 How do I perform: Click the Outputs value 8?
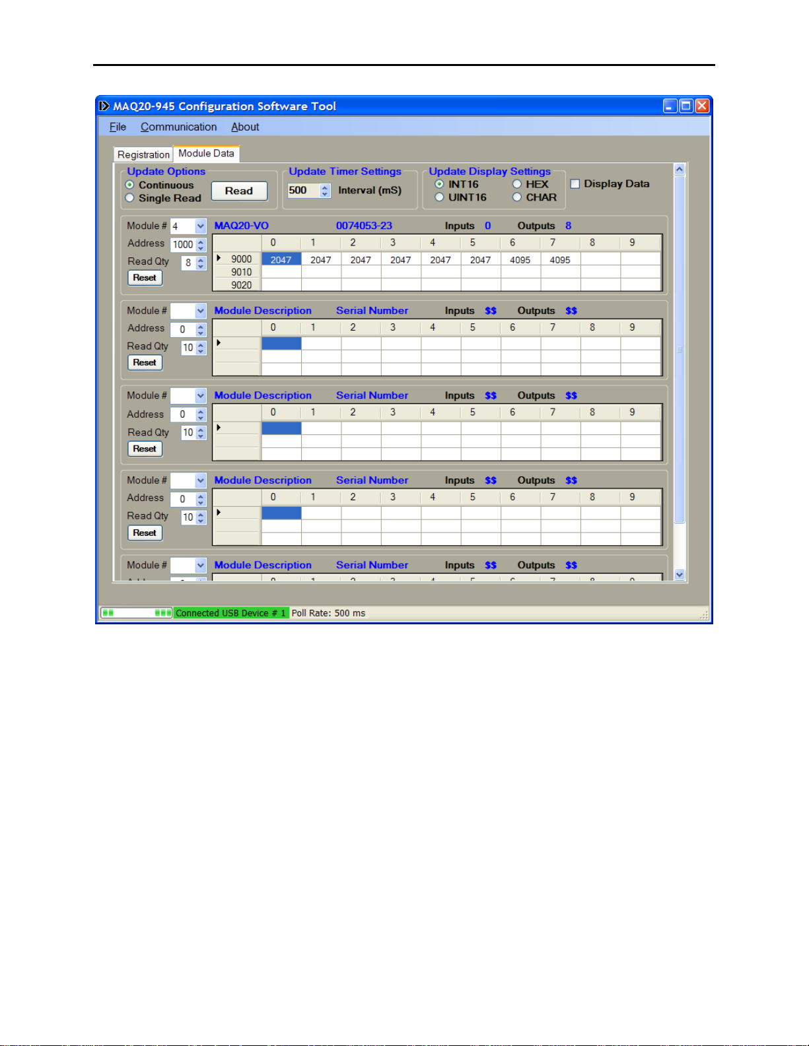coord(568,226)
